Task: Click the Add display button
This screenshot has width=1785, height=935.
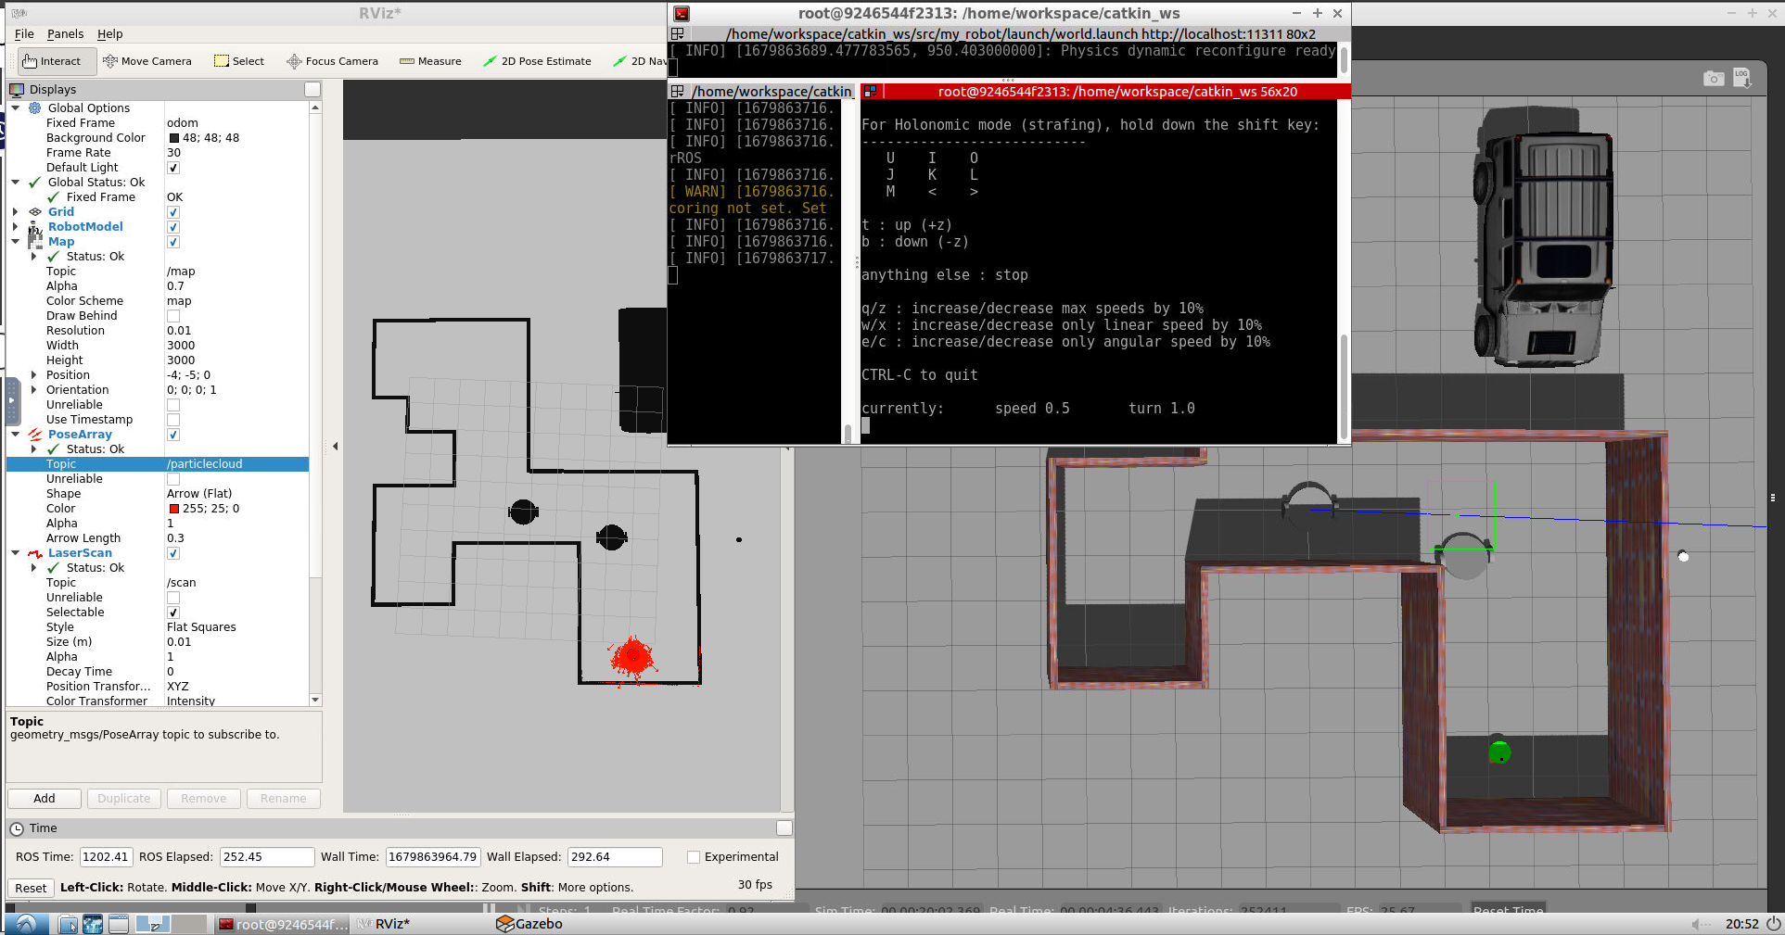Action: 45,799
